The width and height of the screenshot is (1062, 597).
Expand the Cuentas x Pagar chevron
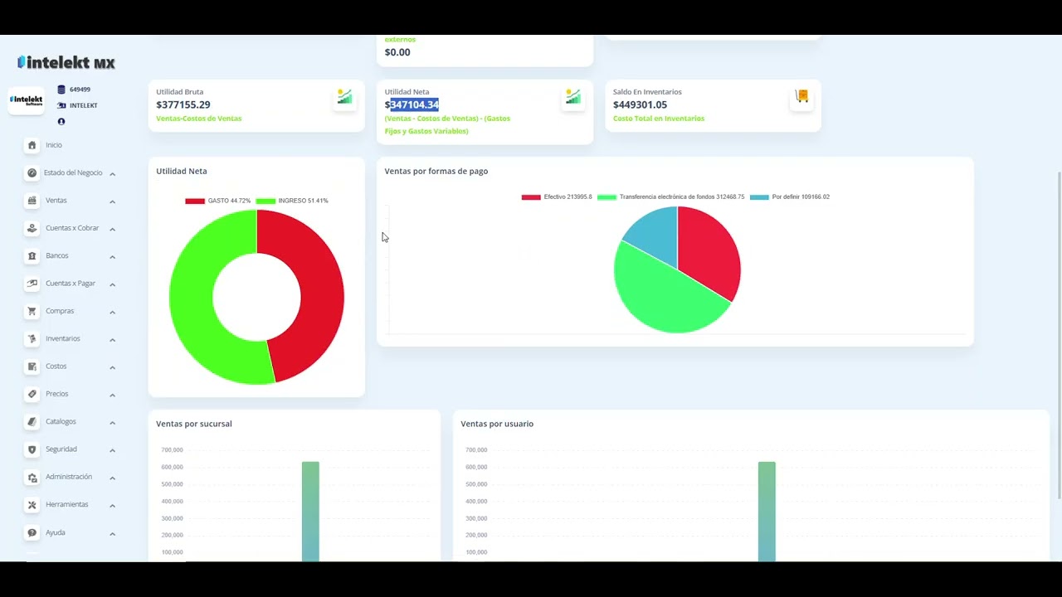point(112,284)
